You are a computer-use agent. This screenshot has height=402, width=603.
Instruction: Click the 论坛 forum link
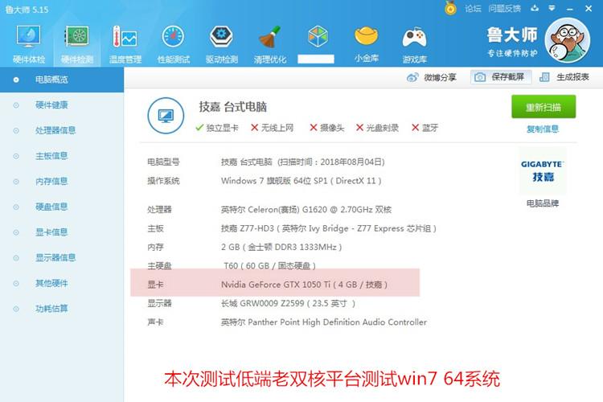click(473, 9)
